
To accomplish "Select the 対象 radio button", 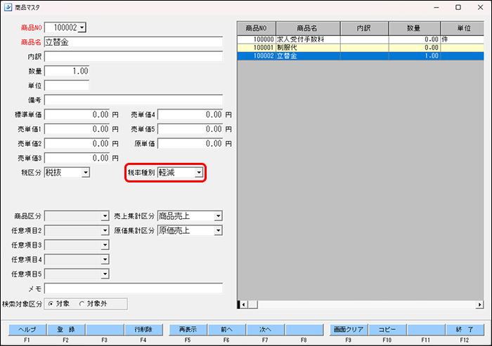I will [51, 304].
